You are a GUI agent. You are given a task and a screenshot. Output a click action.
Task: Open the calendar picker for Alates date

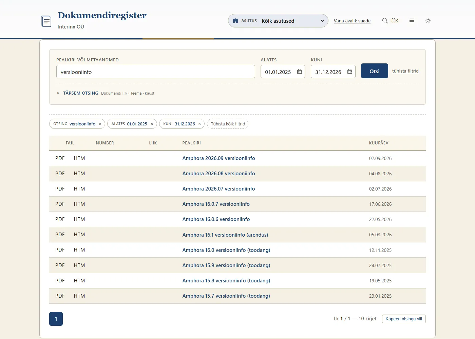point(300,72)
